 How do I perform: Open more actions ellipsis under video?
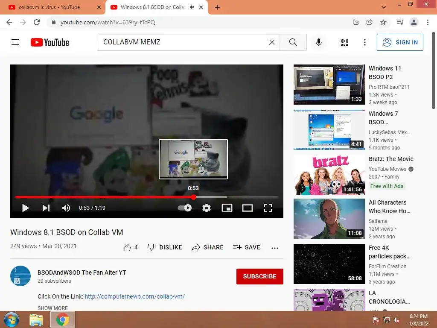[275, 248]
